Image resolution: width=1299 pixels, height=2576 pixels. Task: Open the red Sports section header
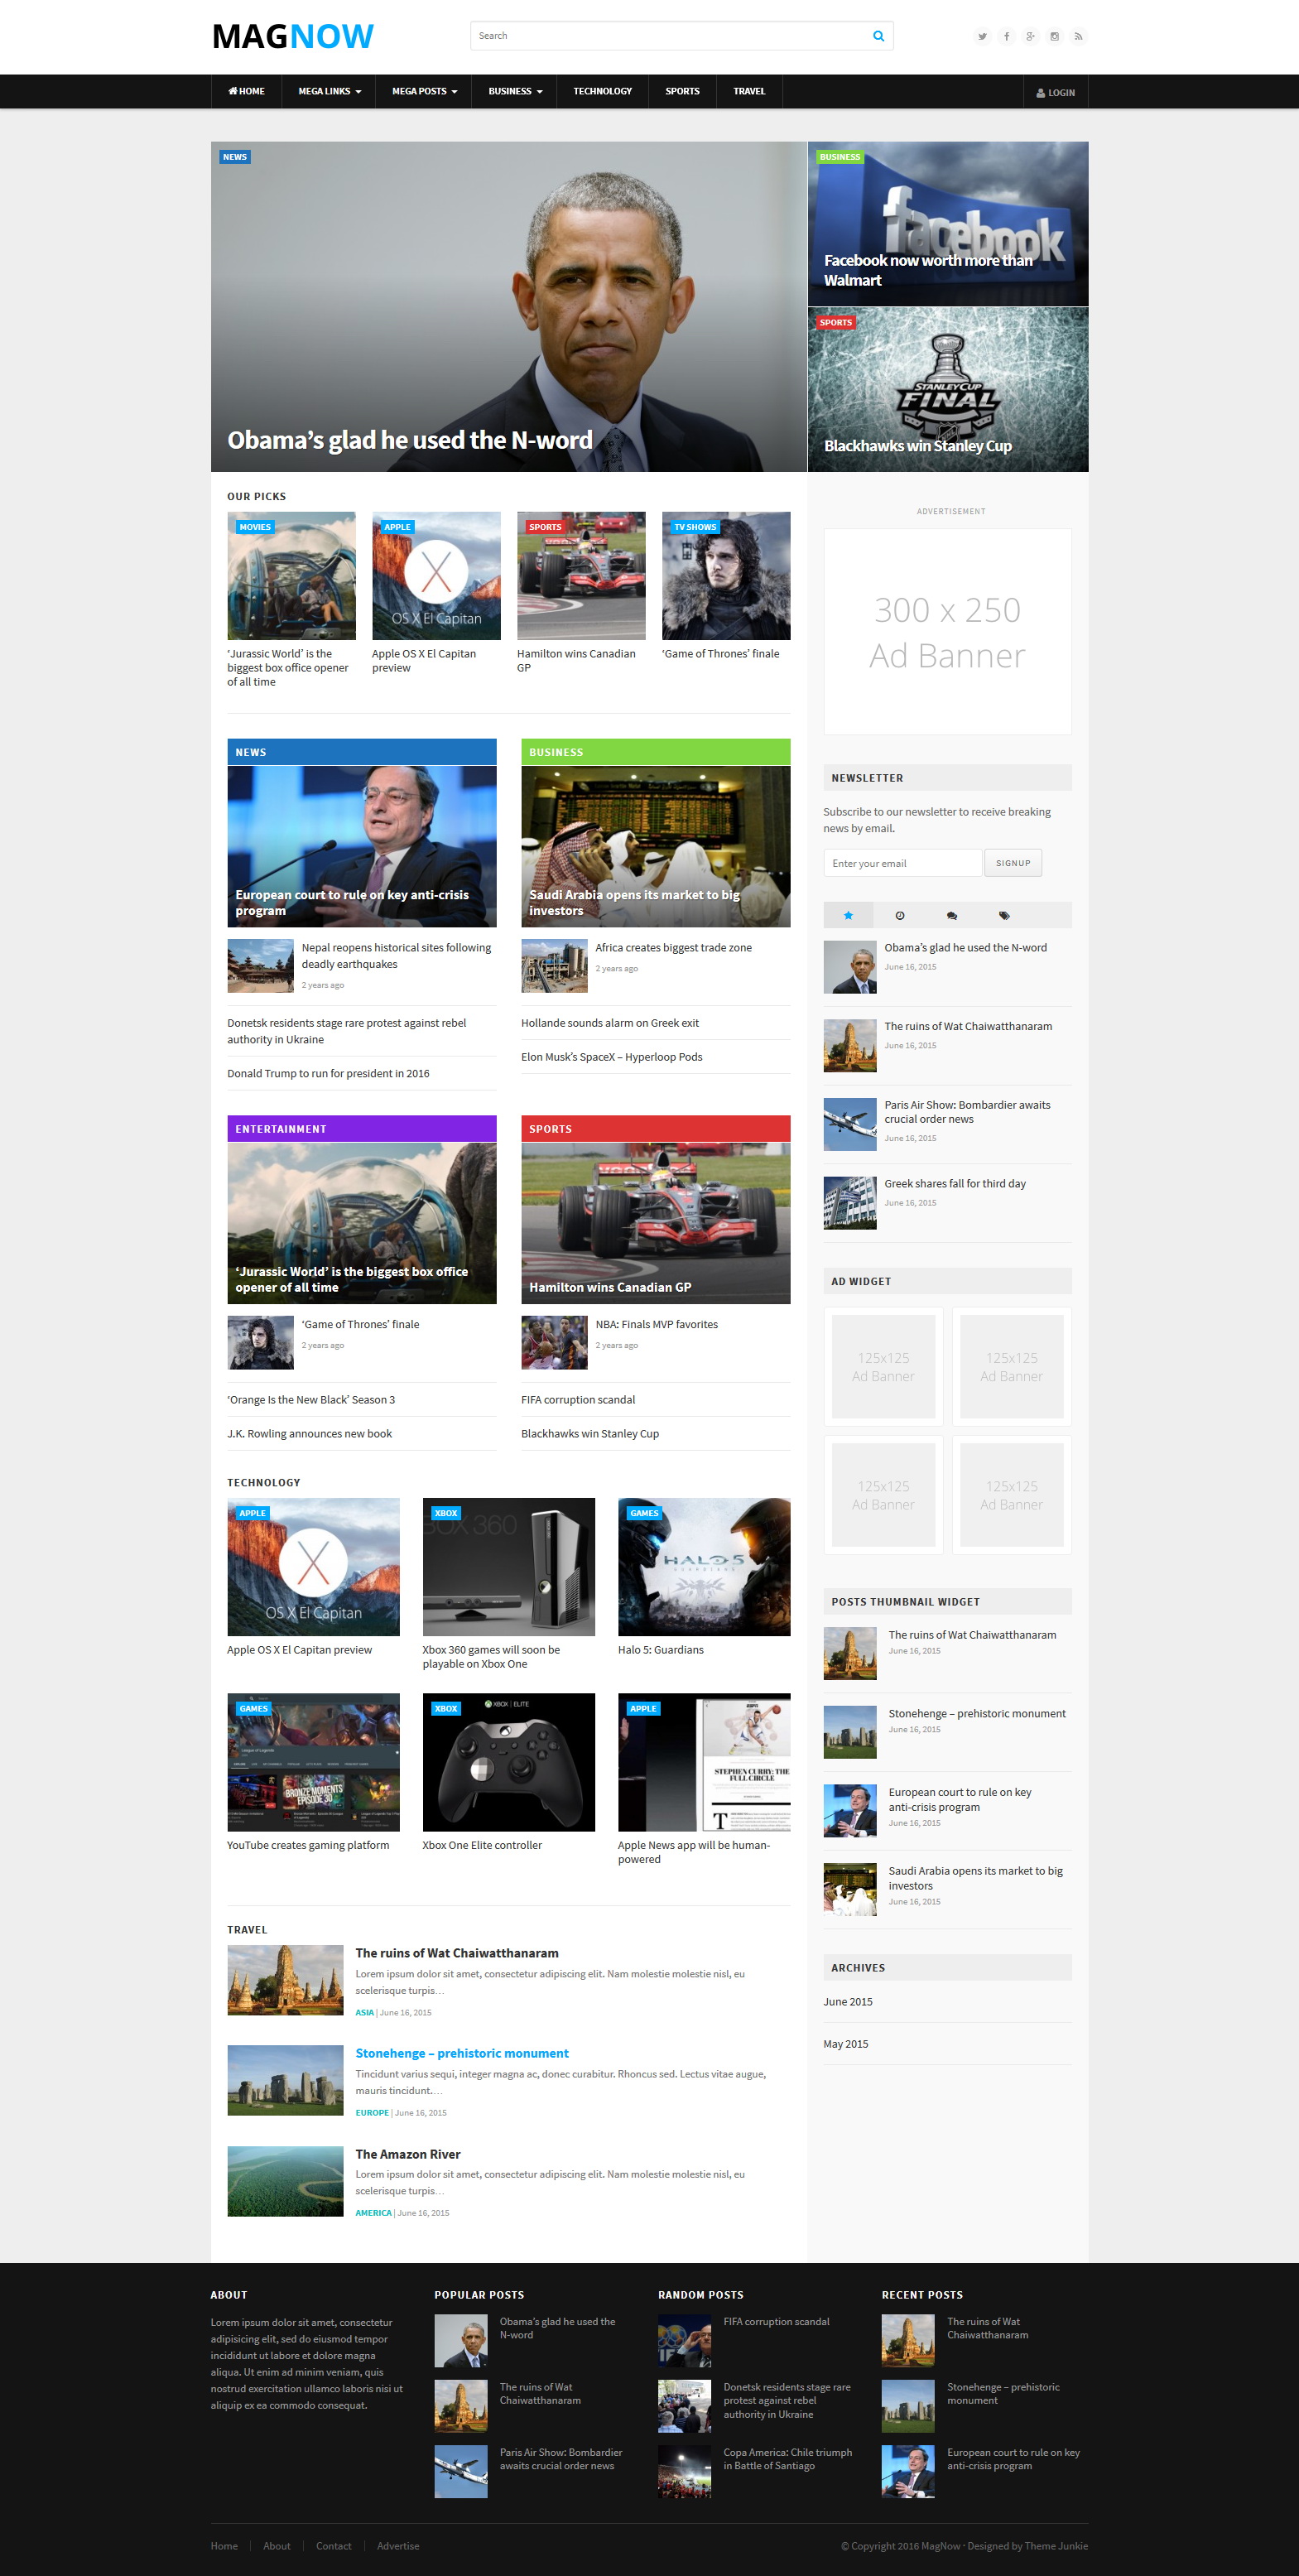coord(656,1129)
